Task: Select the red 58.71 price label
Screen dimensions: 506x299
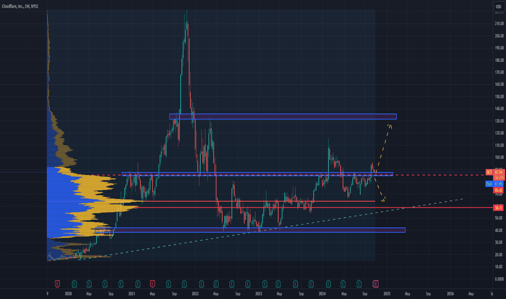Action: point(498,208)
